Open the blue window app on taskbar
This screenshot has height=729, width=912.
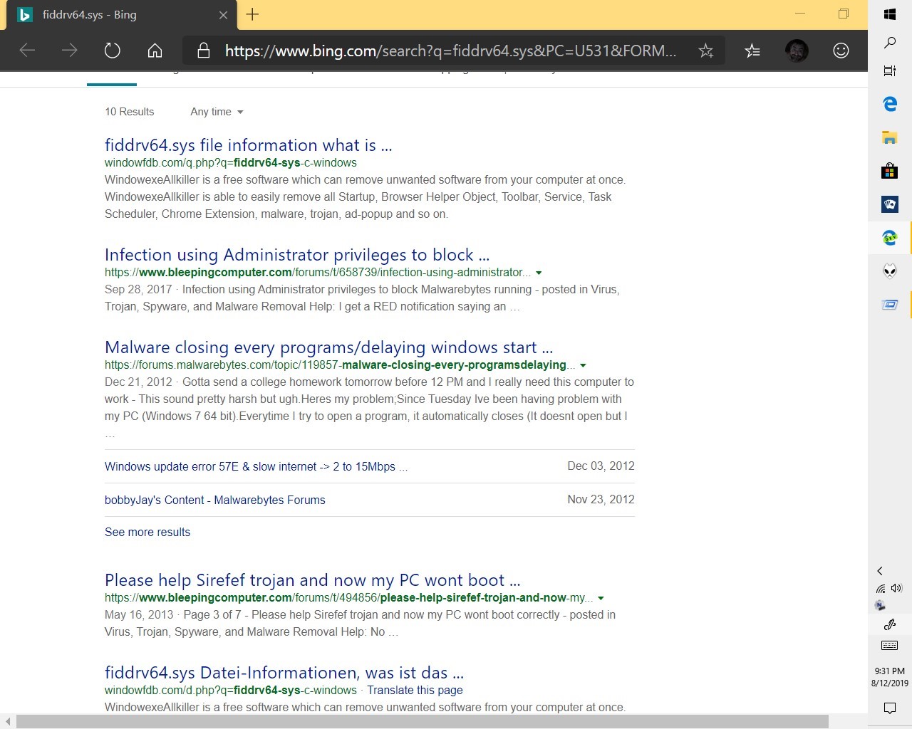[890, 305]
